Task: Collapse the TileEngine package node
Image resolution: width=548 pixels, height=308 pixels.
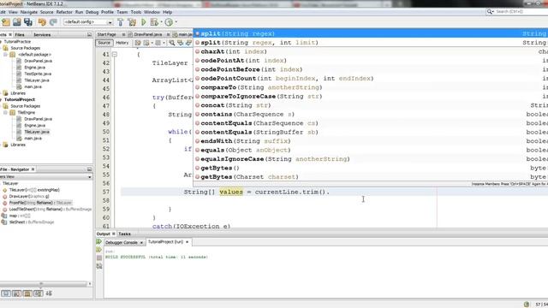Action: pos(6,112)
